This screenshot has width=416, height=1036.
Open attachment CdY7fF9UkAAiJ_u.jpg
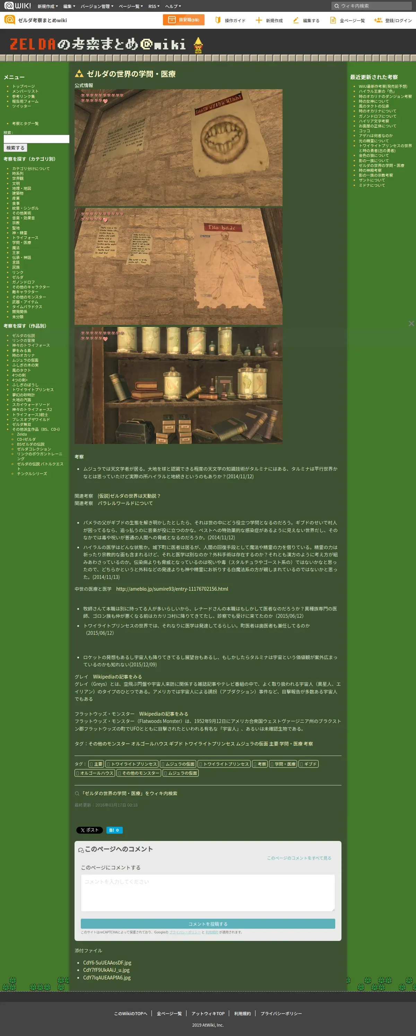click(106, 970)
